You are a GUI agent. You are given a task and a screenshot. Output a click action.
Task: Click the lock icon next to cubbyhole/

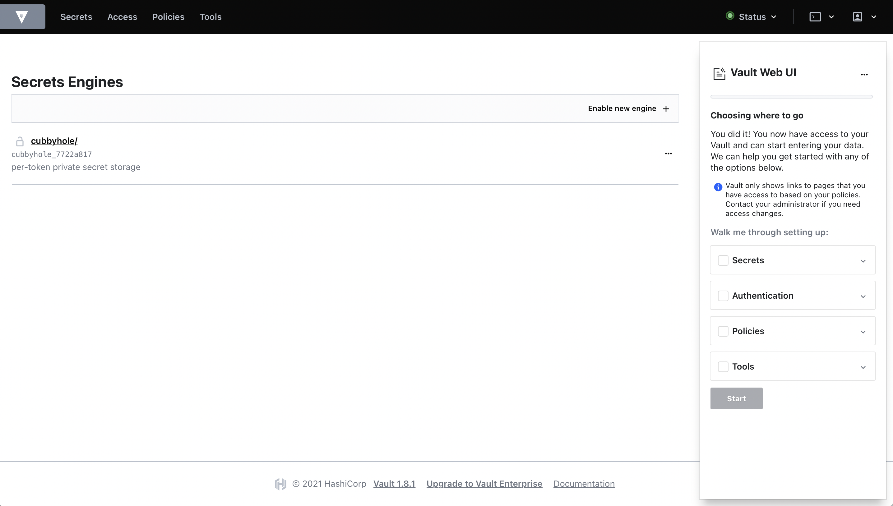[20, 141]
